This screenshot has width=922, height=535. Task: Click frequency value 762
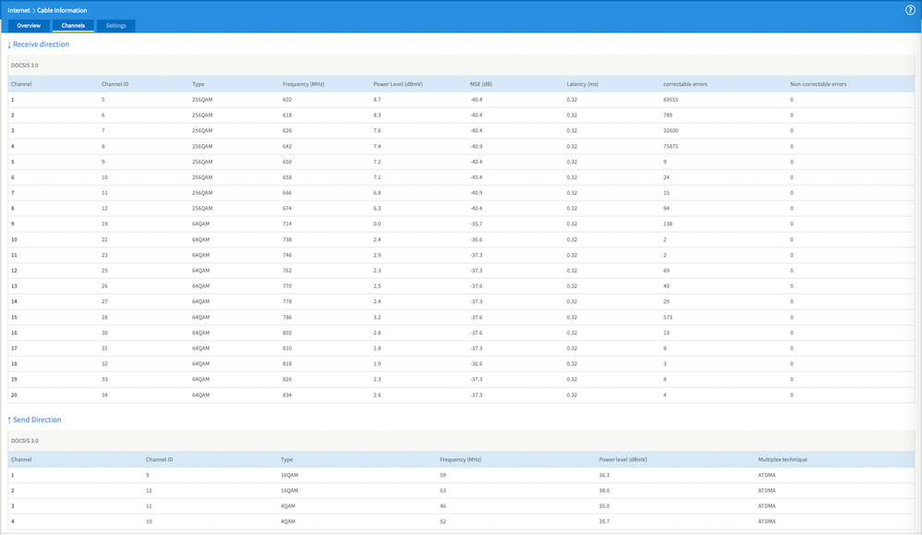click(287, 271)
